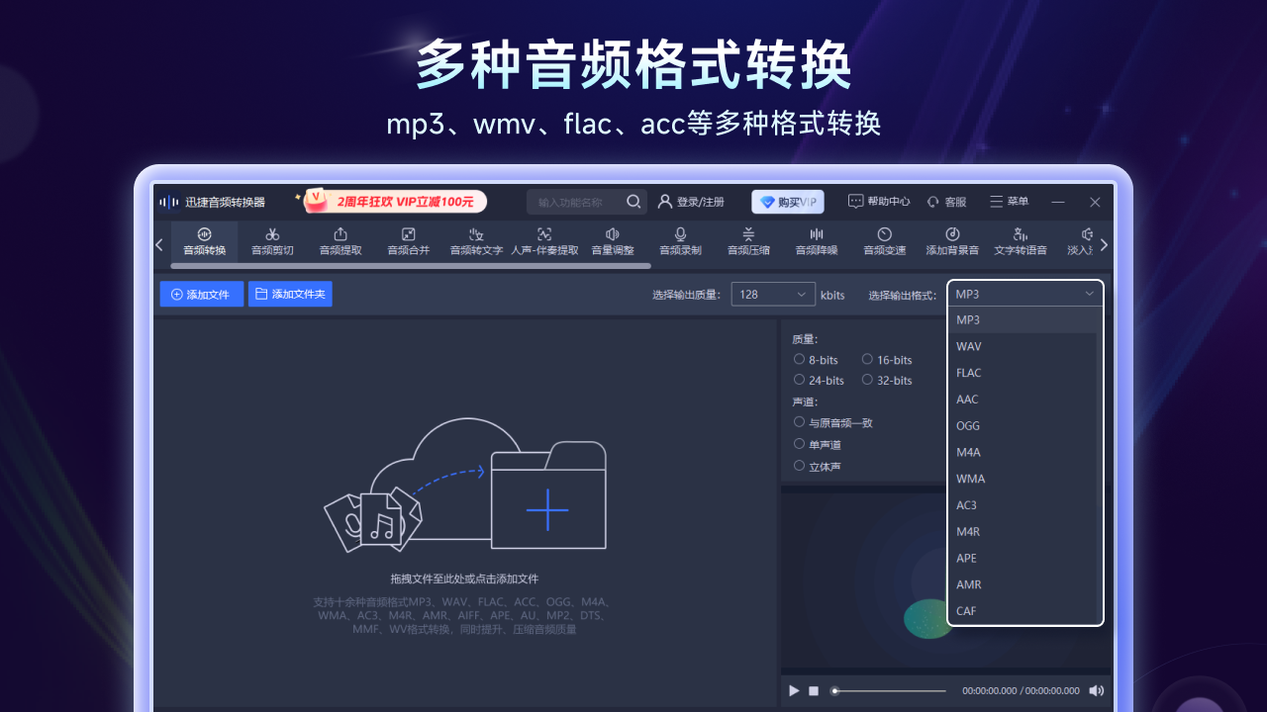Click the app logo waveform icon
This screenshot has height=712, width=1267.
pos(169,202)
